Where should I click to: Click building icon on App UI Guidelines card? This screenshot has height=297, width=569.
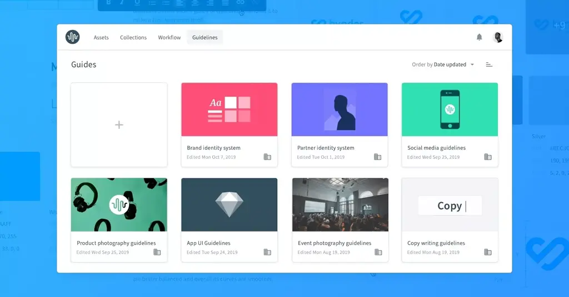pos(267,252)
